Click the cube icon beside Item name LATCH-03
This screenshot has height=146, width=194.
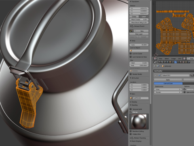[131, 98]
